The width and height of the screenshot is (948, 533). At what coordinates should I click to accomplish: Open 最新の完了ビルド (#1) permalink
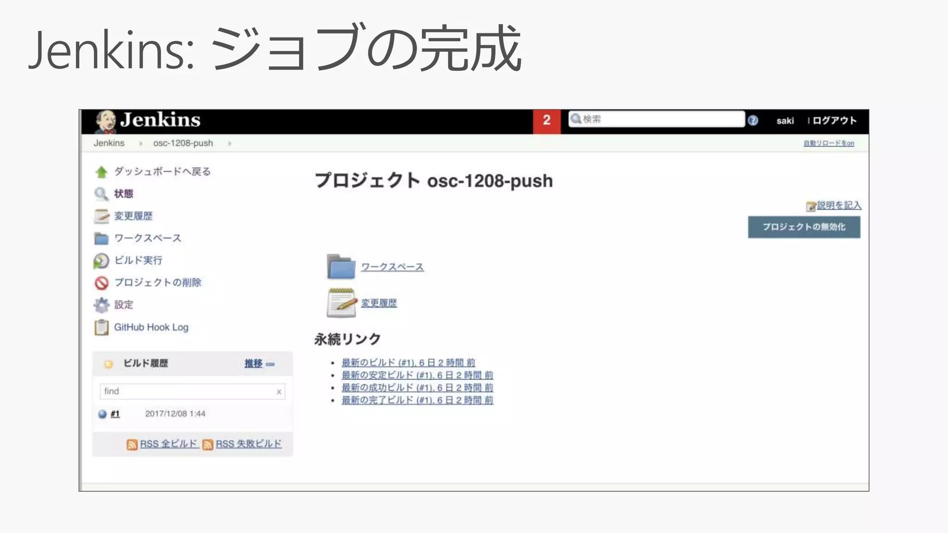tap(418, 400)
